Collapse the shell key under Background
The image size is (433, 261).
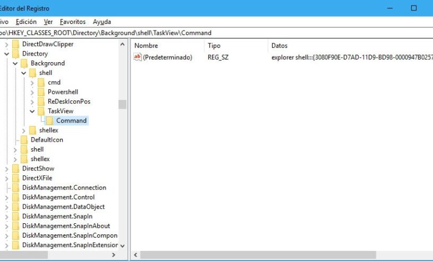(x=24, y=73)
